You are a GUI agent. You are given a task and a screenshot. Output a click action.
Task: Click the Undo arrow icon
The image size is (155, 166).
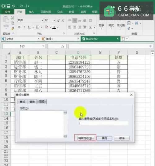click(14, 6)
